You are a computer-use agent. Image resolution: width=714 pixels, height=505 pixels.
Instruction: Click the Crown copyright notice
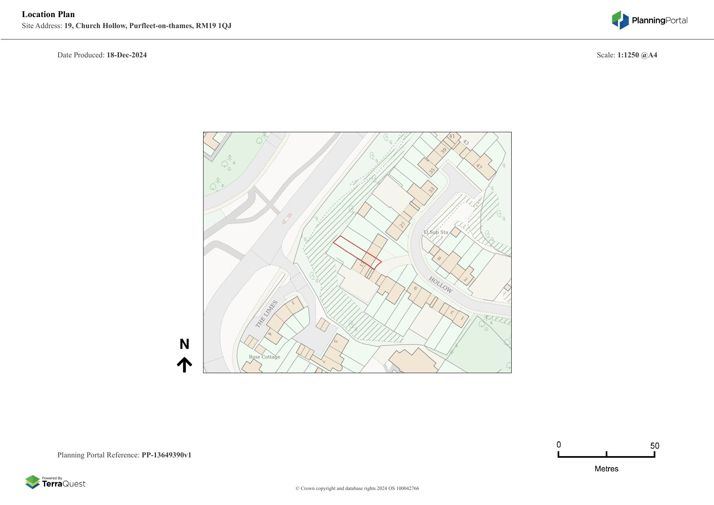(357, 488)
